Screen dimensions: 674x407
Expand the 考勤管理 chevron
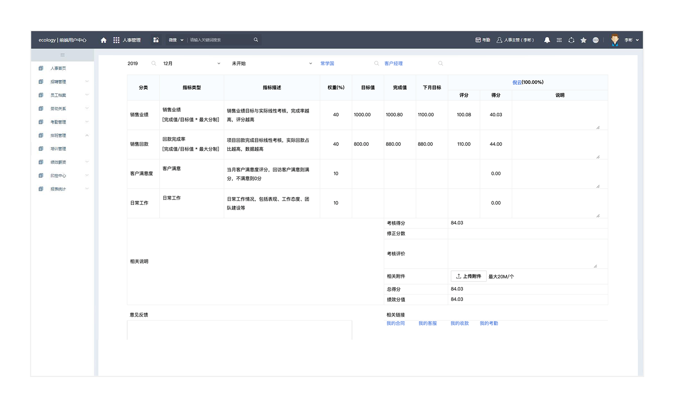point(87,122)
